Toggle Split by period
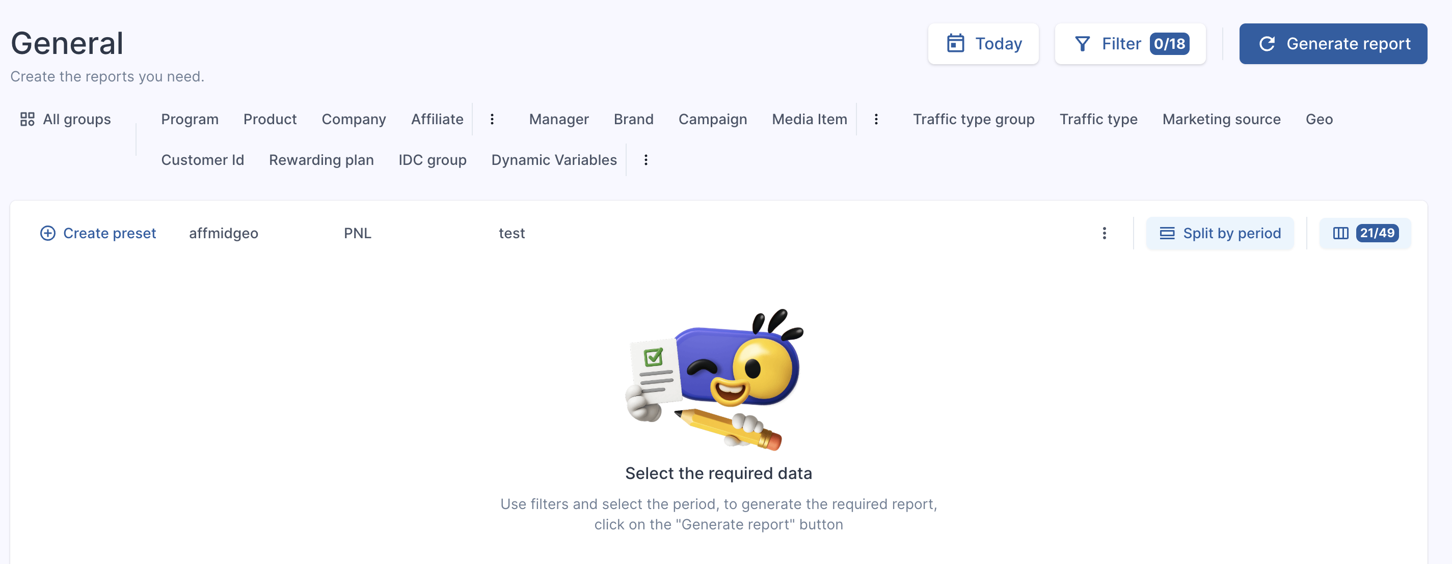 point(1220,233)
